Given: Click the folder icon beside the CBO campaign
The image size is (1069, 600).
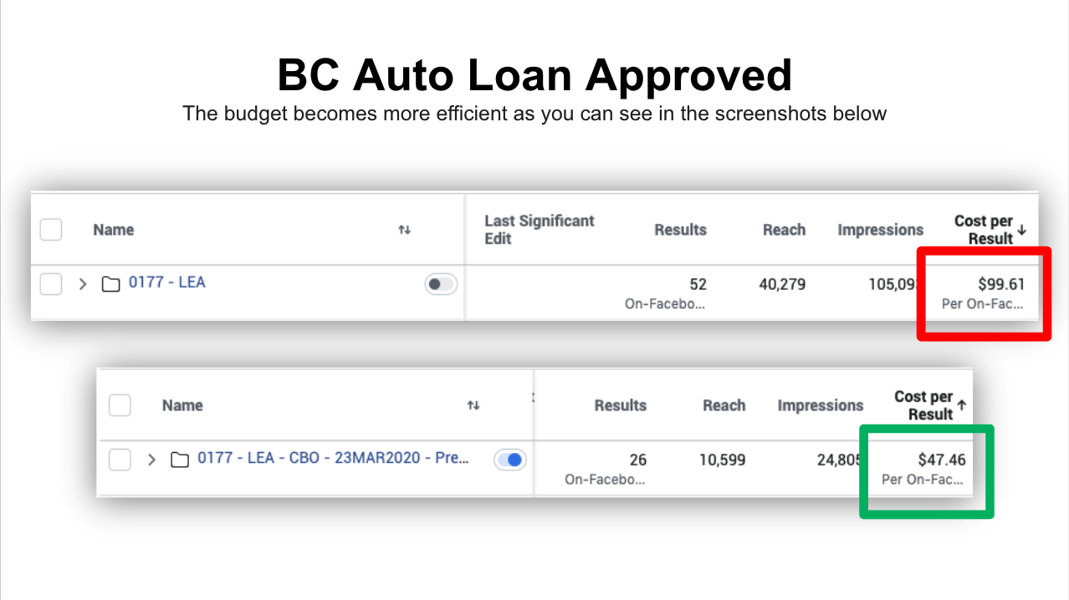Looking at the screenshot, I should [x=179, y=460].
